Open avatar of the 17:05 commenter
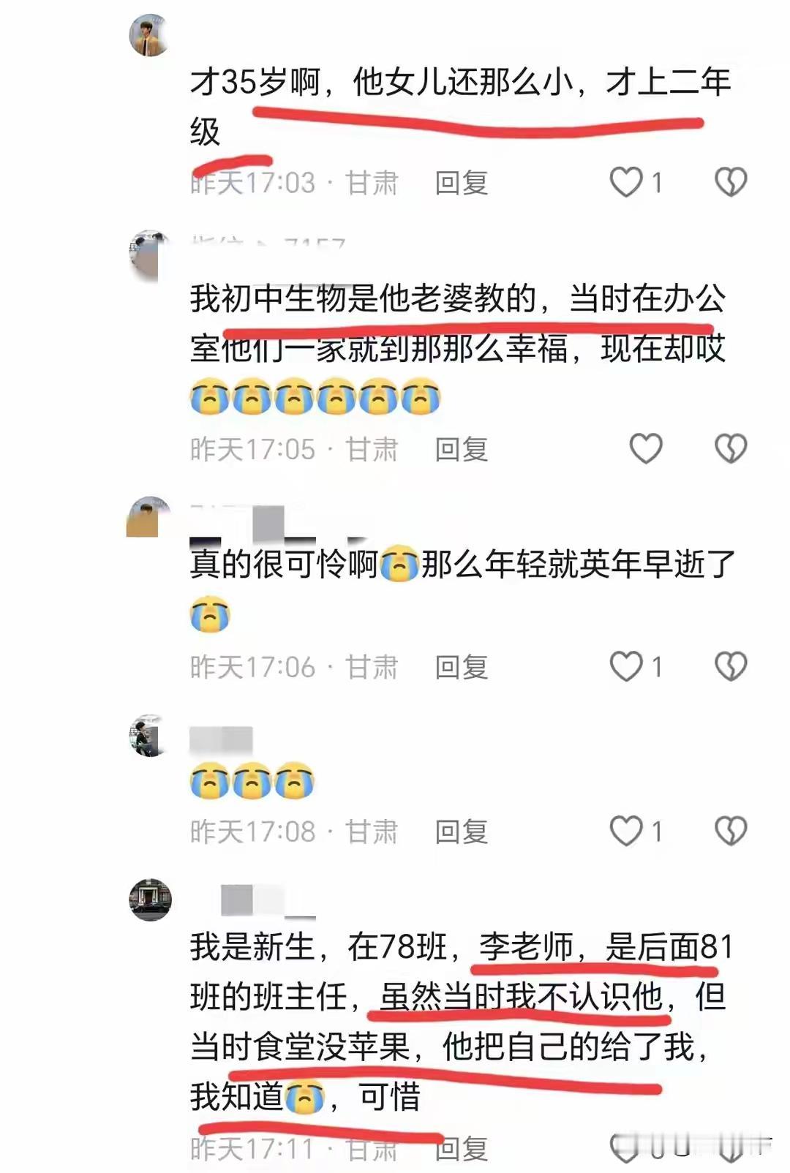Image resolution: width=790 pixels, height=1173 pixels. click(149, 254)
